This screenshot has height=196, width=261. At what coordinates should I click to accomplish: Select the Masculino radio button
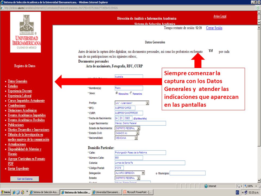click(117, 93)
